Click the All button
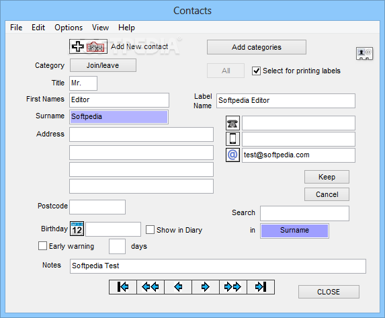The image size is (385, 318). pyautogui.click(x=226, y=71)
